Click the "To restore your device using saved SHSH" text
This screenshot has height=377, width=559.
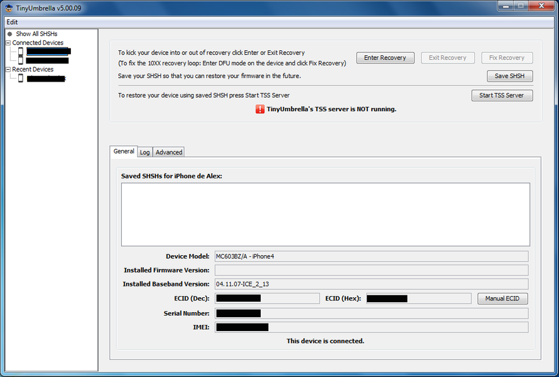tap(204, 96)
